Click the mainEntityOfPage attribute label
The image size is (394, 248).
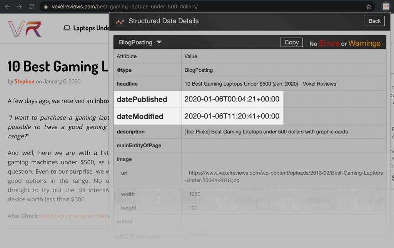139,145
